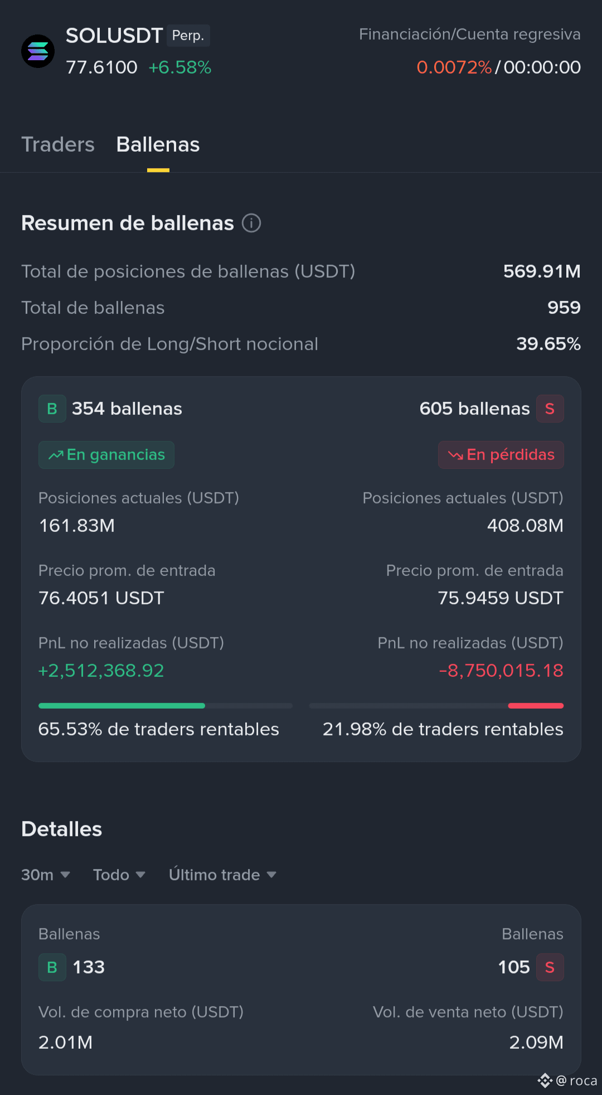602x1095 pixels.
Task: Click the SOLUSDT pair title
Action: click(114, 36)
